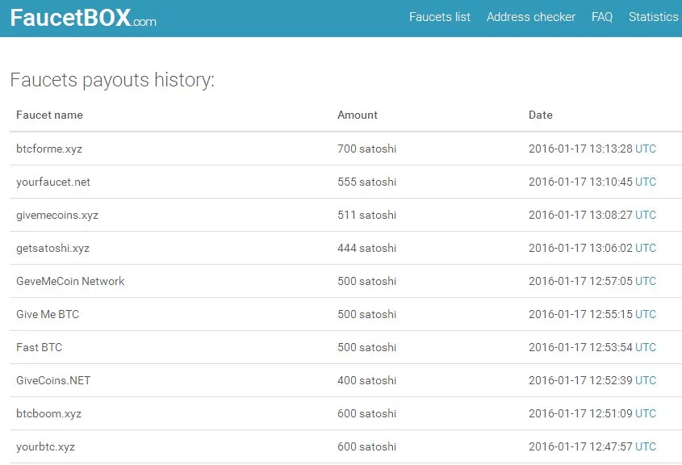Click the Faucet name column header

[x=49, y=115]
